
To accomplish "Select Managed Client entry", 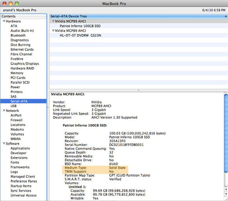I will [x=23, y=177].
